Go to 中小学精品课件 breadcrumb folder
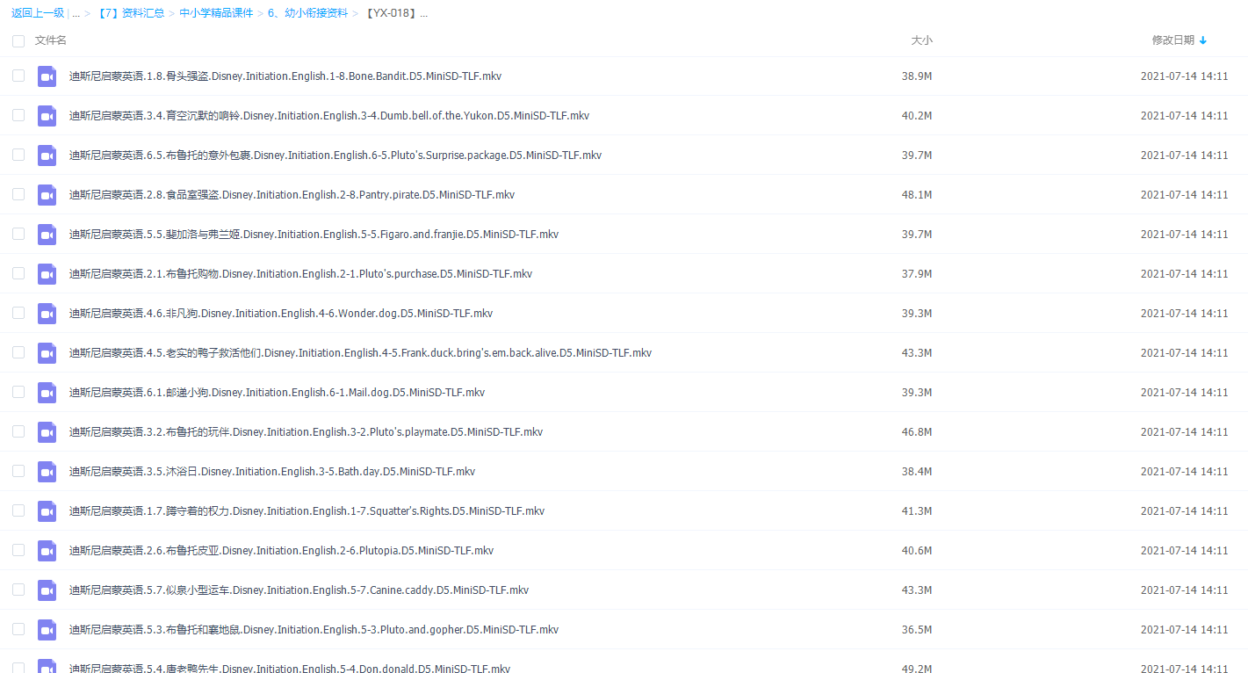The width and height of the screenshot is (1248, 673). tap(216, 13)
